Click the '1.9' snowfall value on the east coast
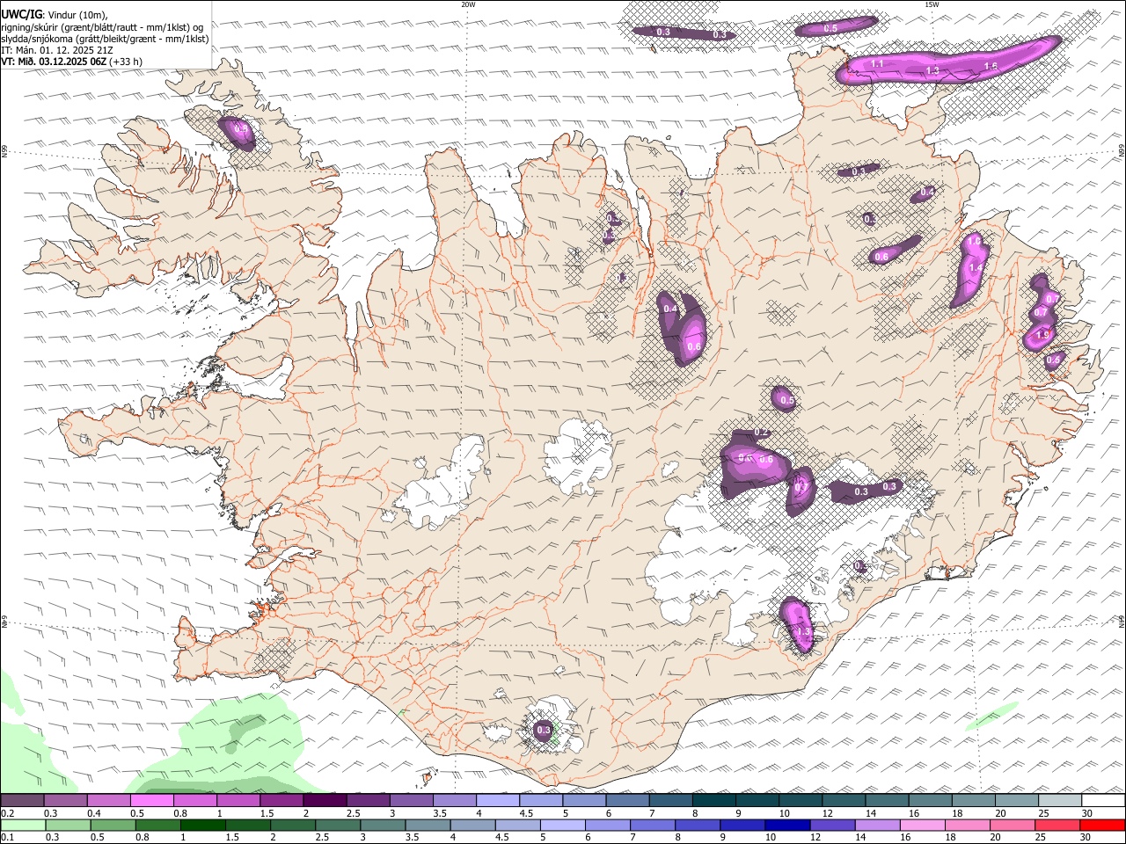 1044,335
